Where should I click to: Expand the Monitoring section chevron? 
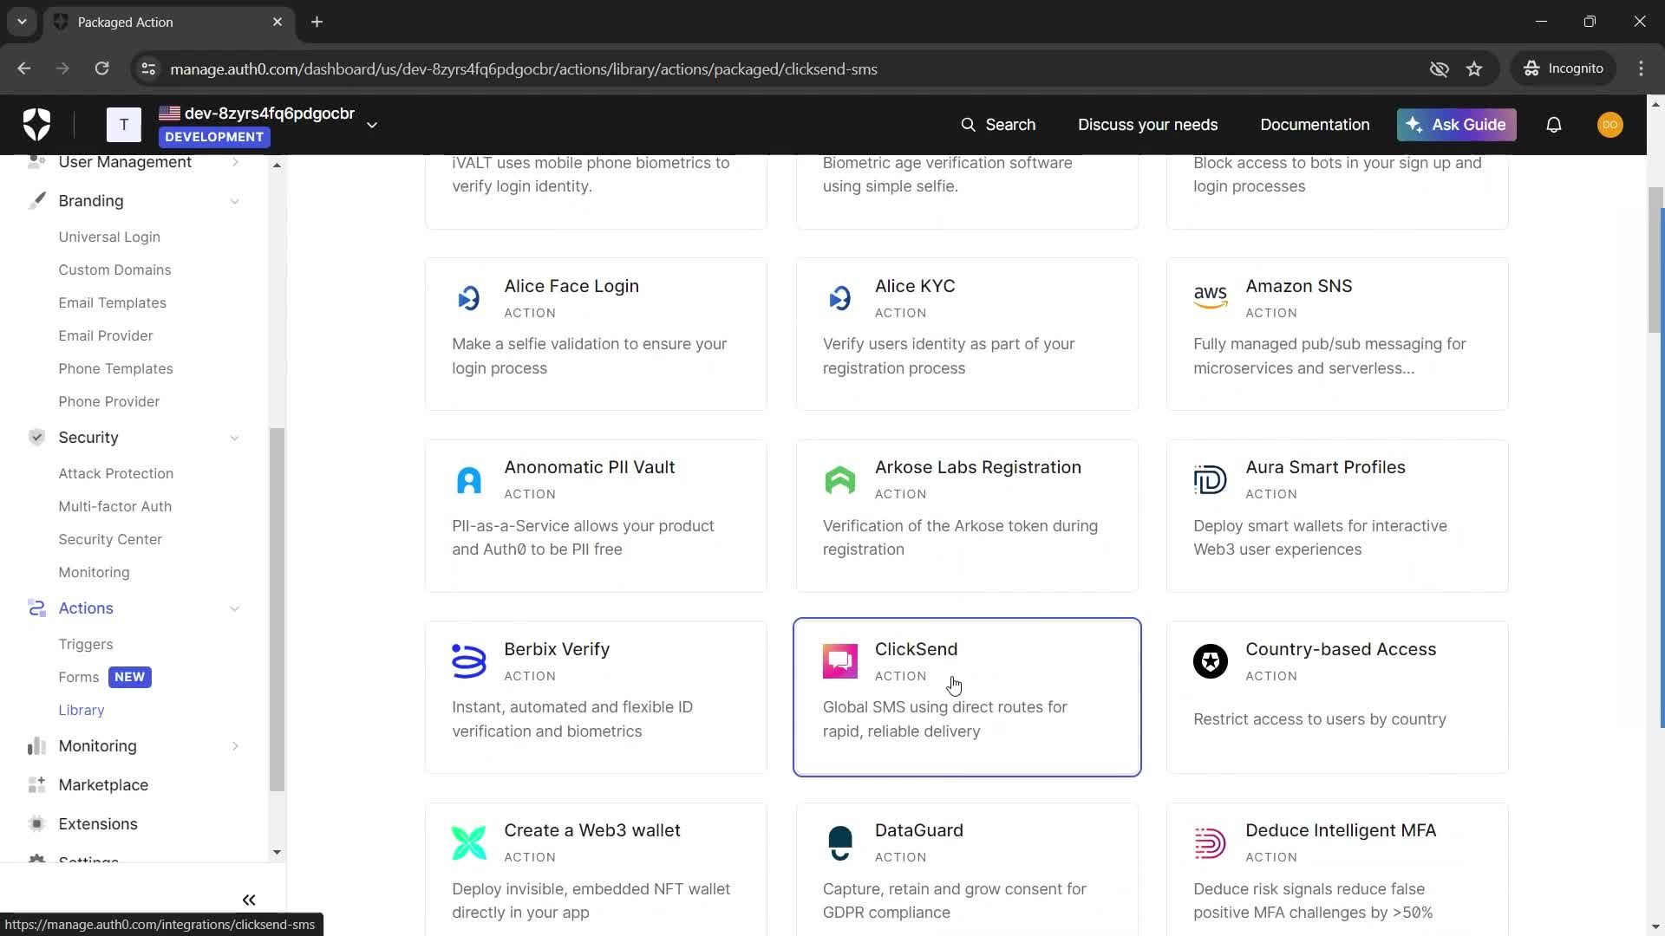point(235,746)
